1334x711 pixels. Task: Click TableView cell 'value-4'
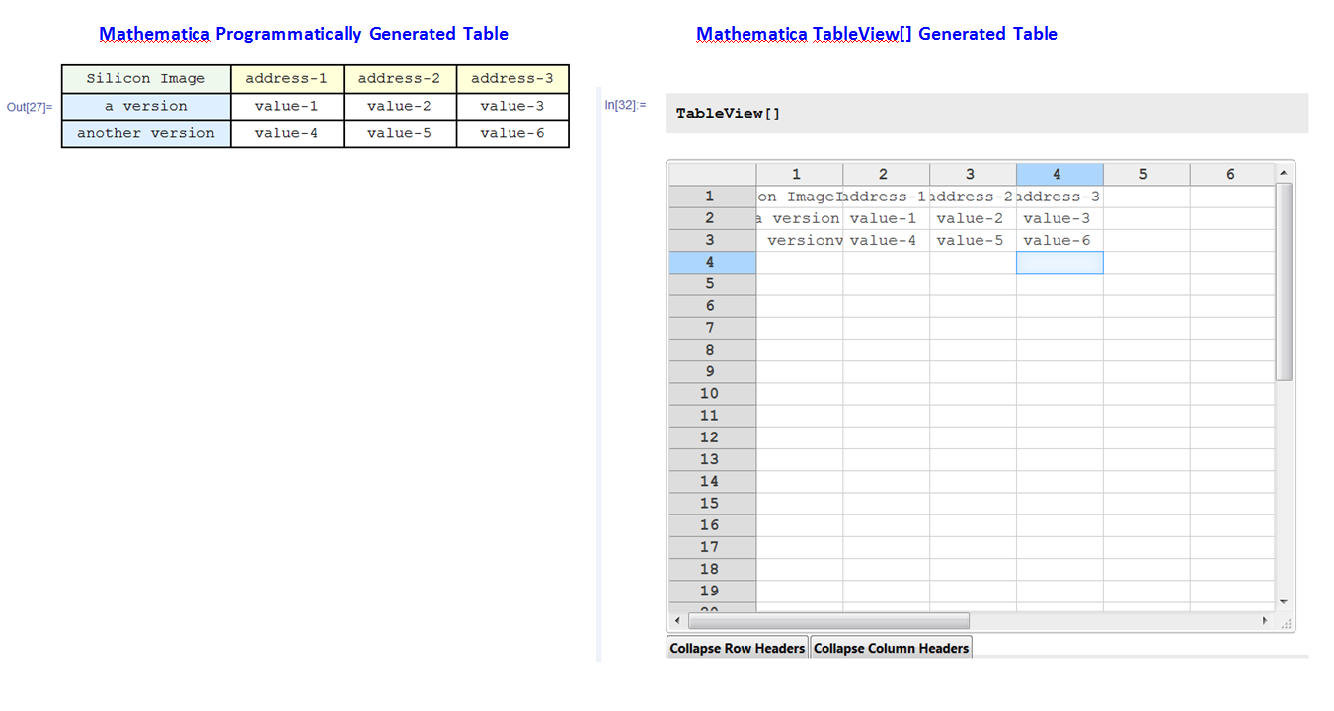(887, 240)
